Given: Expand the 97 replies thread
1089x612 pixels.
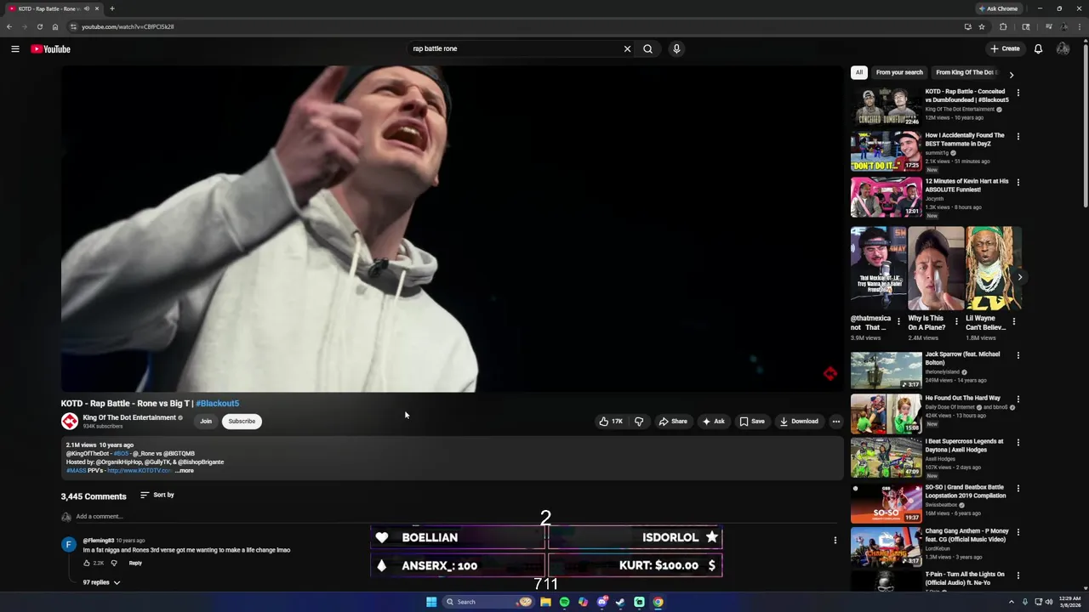Looking at the screenshot, I should coord(101,582).
